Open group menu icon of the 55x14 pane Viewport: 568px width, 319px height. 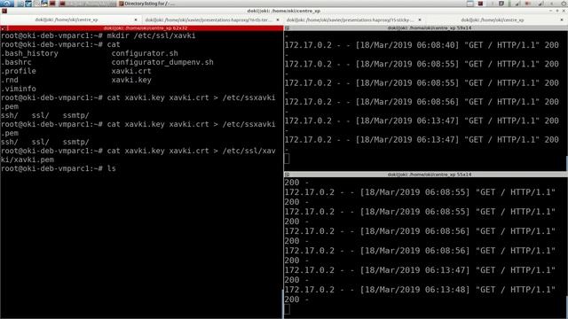(x=288, y=175)
